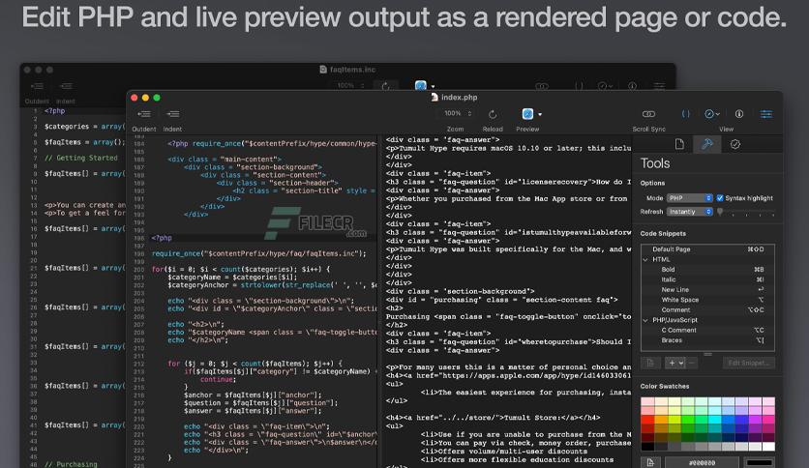Click the Edit Snippet button
The image size is (809, 468).
[749, 363]
